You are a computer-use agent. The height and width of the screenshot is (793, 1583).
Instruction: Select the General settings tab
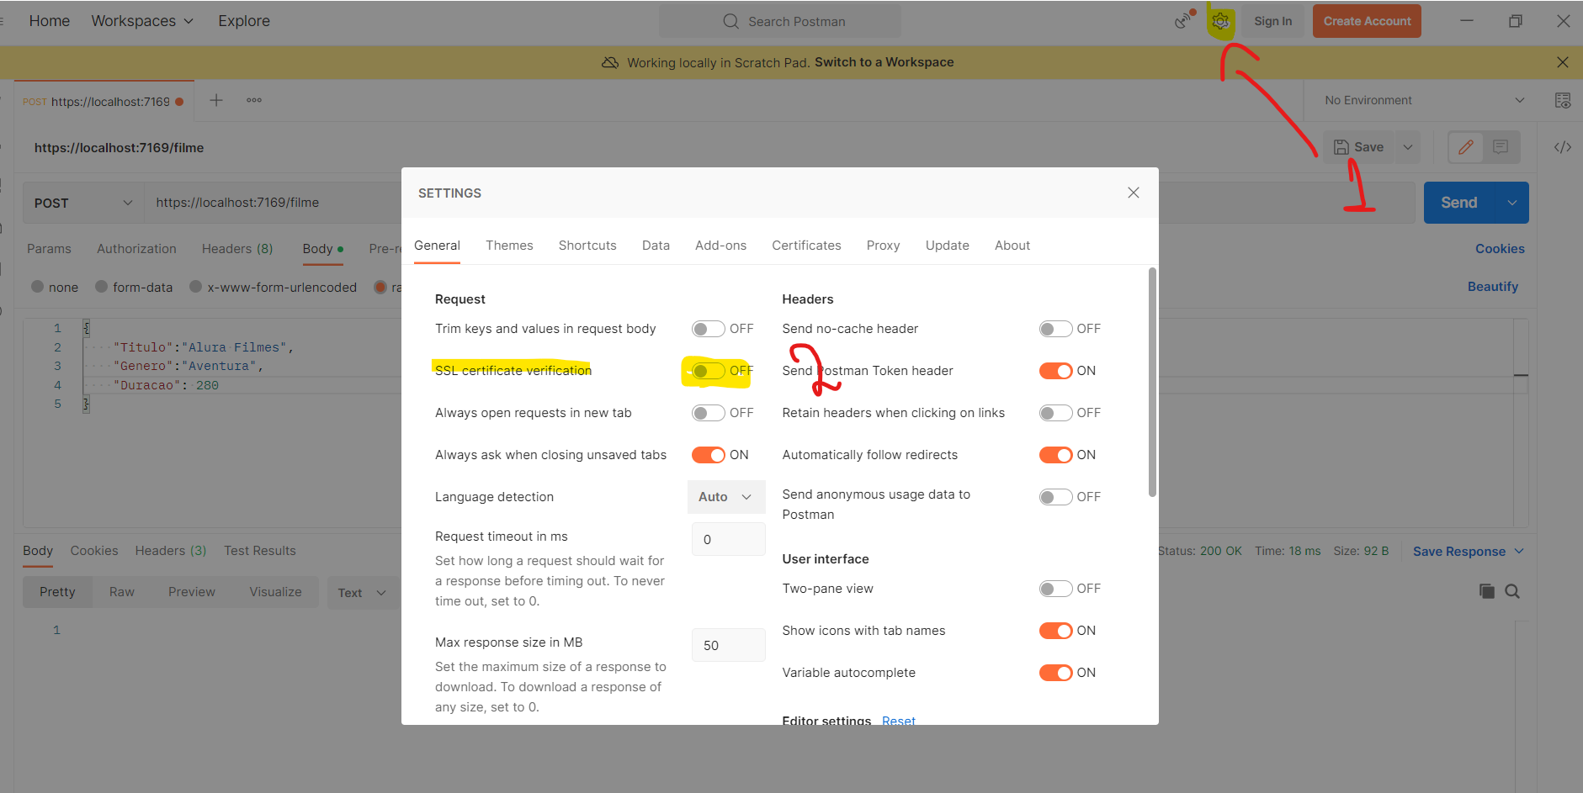pyautogui.click(x=437, y=246)
